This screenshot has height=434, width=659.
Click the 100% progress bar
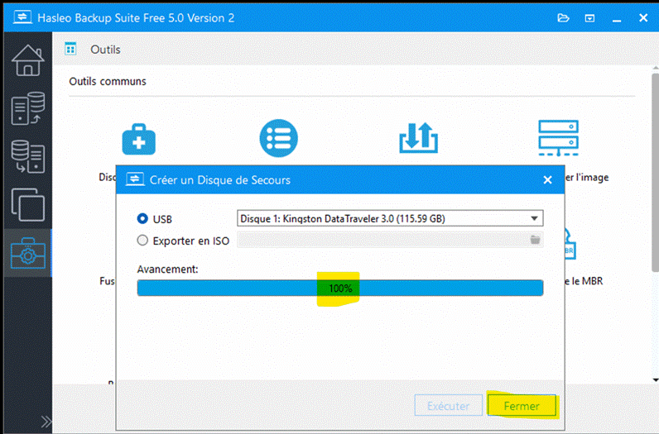click(x=340, y=289)
